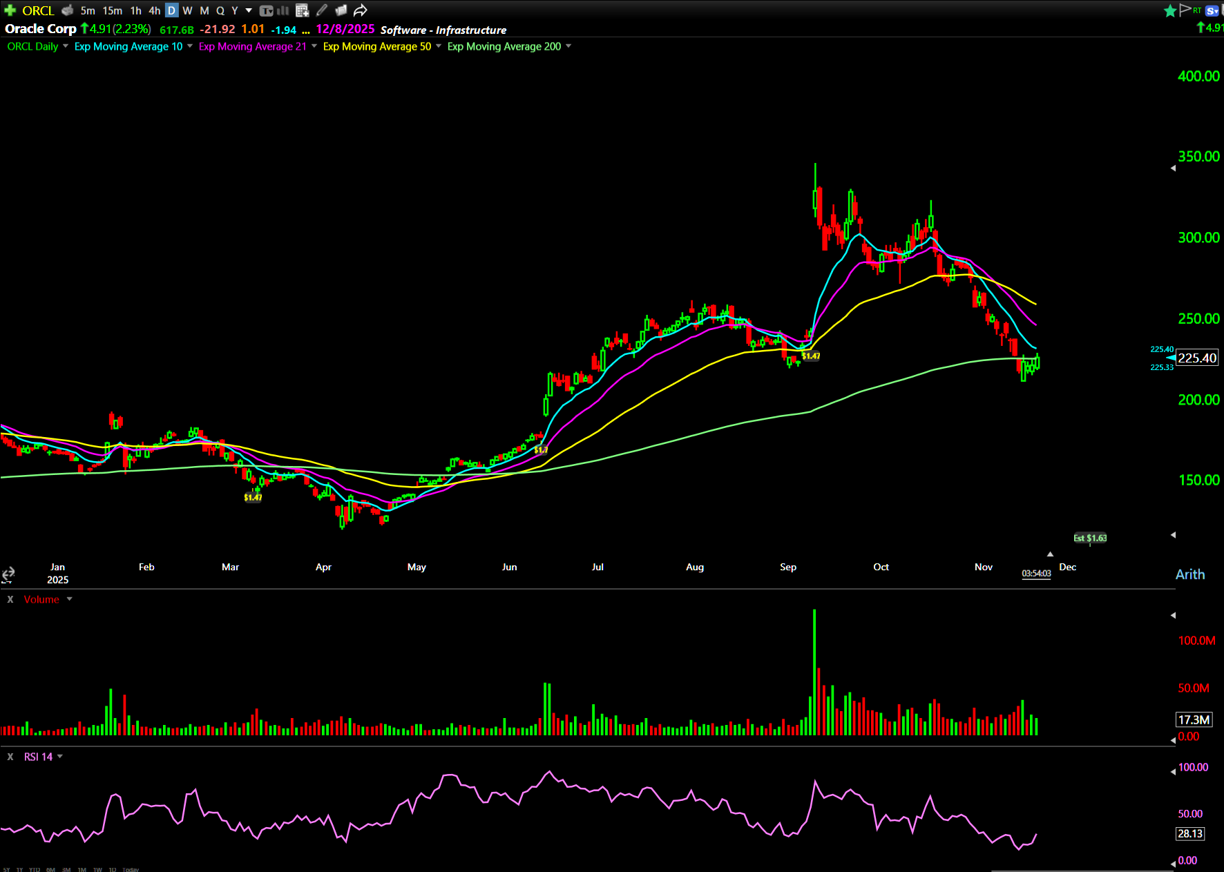Click the green favorite star icon
Screen dimensions: 1224x872
tap(1169, 10)
